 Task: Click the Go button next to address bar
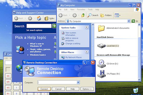tap(135, 21)
